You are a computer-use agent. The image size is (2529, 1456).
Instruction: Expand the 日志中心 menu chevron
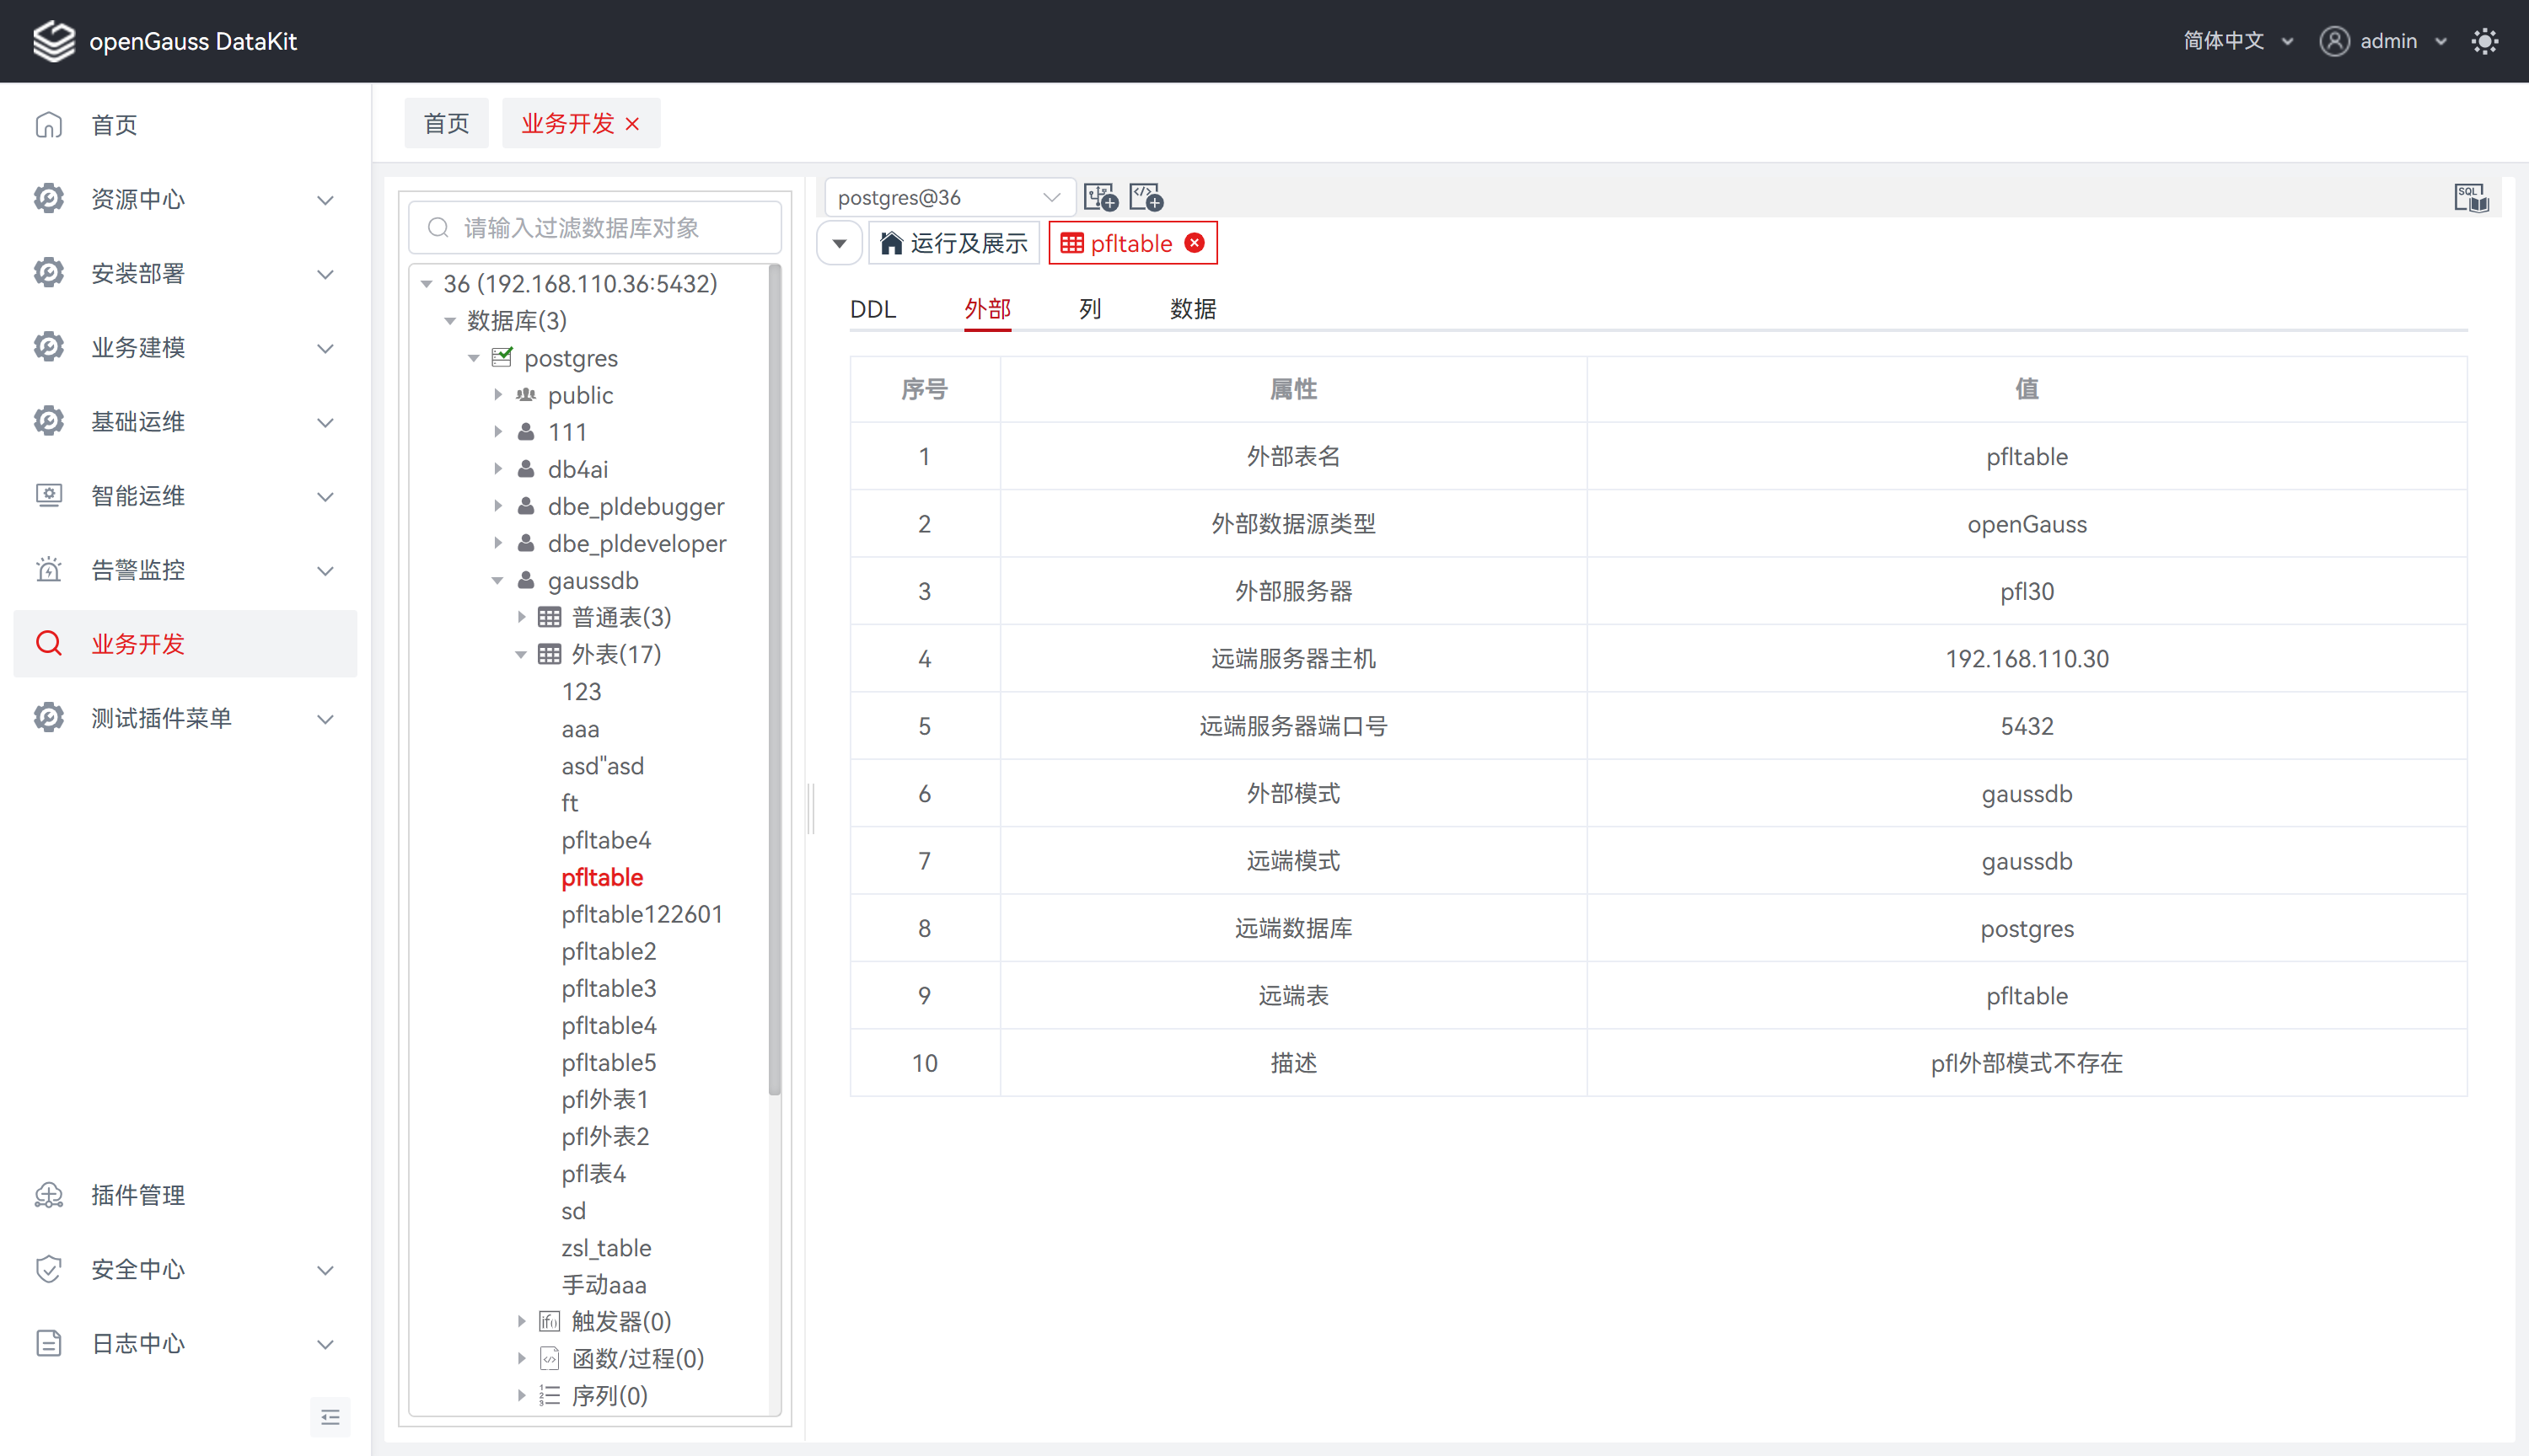click(x=325, y=1344)
